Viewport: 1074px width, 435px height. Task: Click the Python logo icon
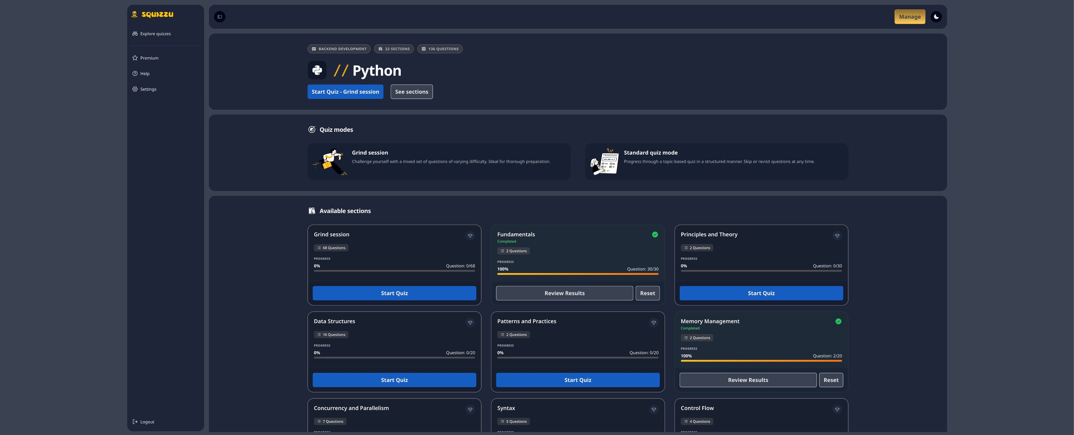point(317,70)
